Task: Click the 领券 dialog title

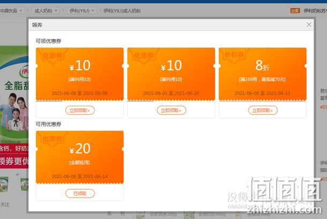Action: click(x=37, y=25)
